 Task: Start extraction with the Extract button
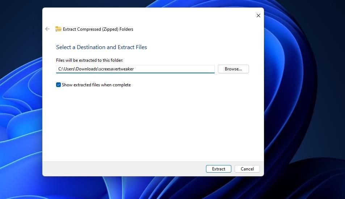pos(219,169)
